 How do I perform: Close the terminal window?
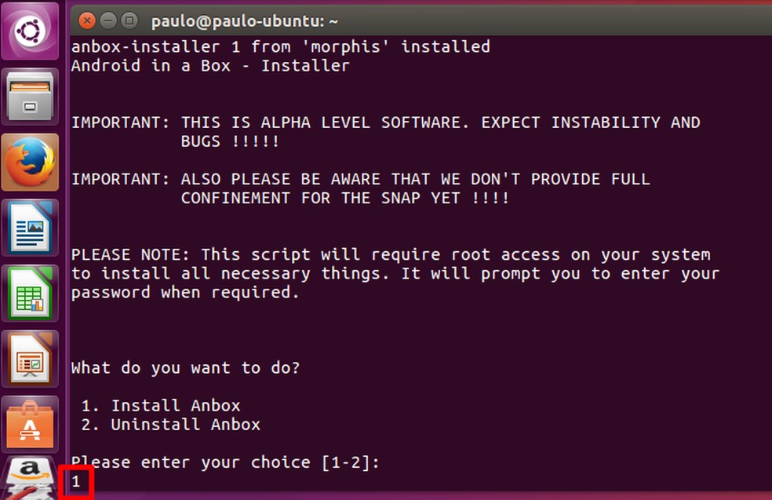pos(88,20)
